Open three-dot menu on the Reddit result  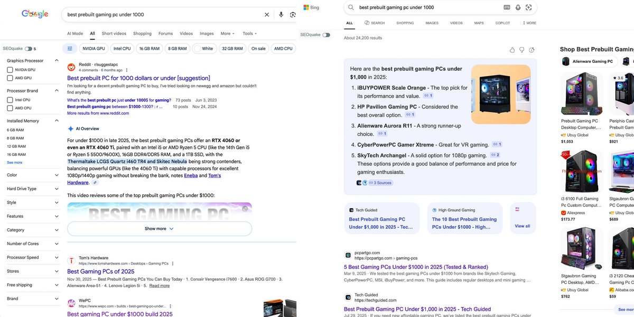pyautogui.click(x=126, y=70)
